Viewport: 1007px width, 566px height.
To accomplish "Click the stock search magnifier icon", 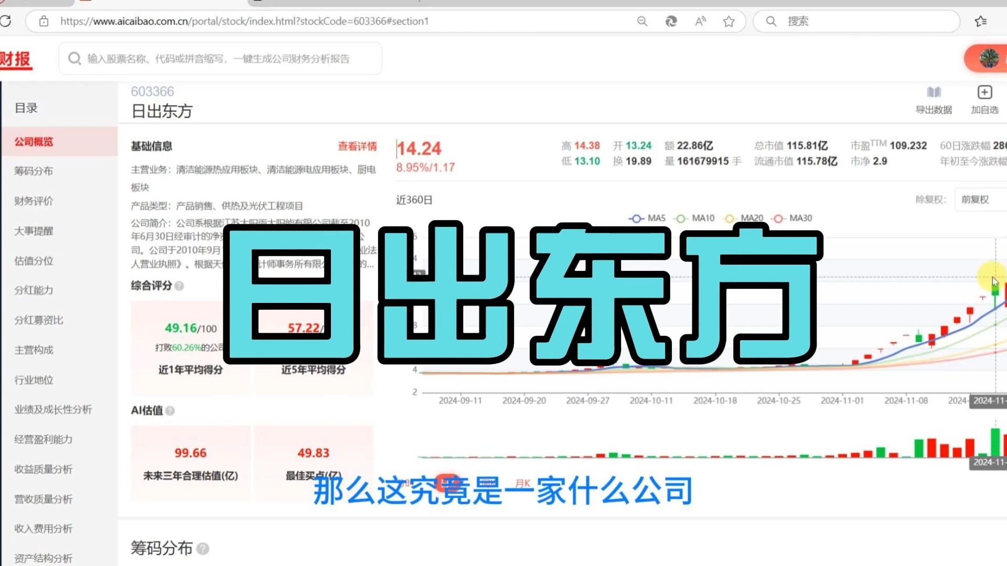I will [74, 58].
